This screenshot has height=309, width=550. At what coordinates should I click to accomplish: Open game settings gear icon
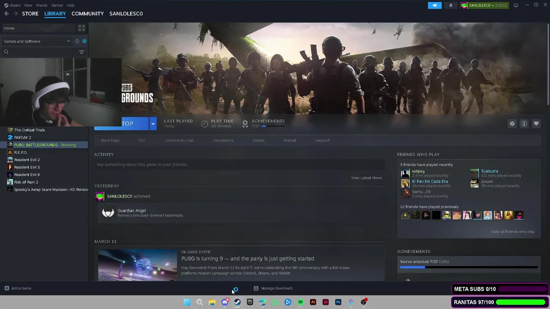[x=512, y=124]
